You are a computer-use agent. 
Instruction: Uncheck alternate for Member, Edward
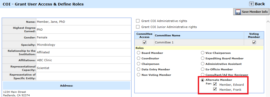(215, 84)
